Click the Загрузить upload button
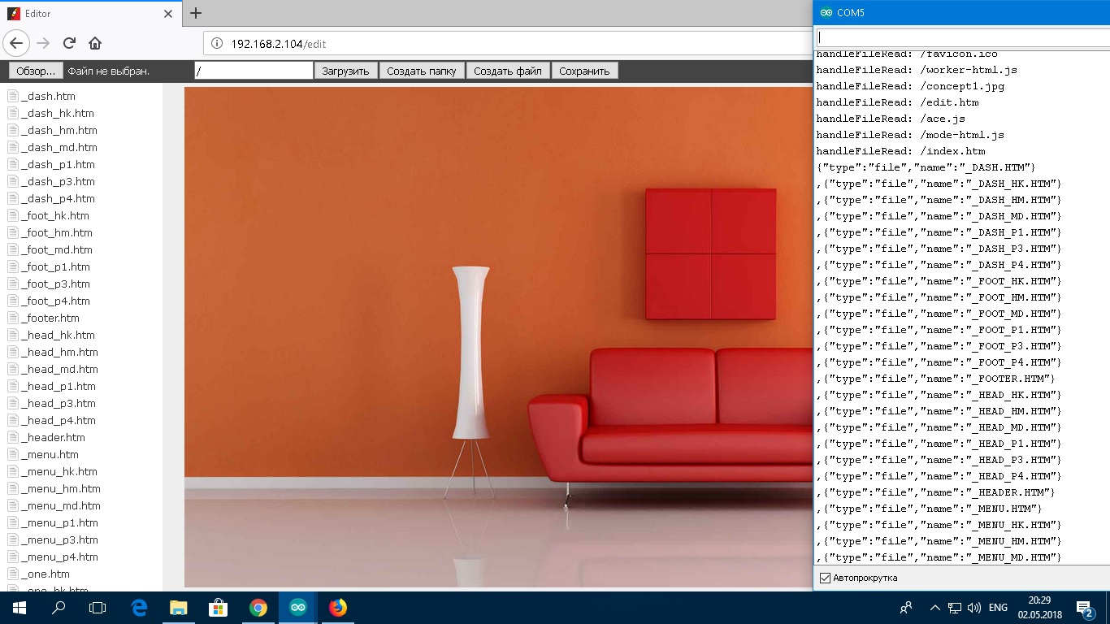 click(345, 71)
